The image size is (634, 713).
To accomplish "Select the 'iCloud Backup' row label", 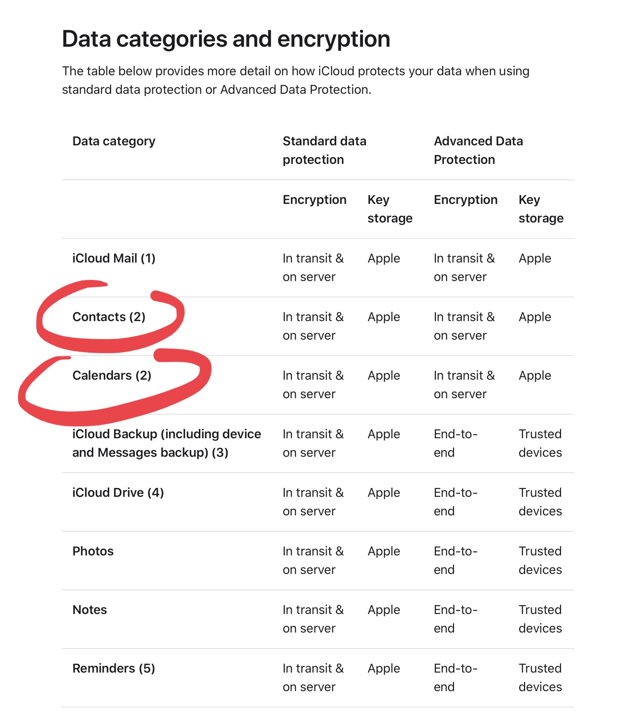I will (x=167, y=443).
